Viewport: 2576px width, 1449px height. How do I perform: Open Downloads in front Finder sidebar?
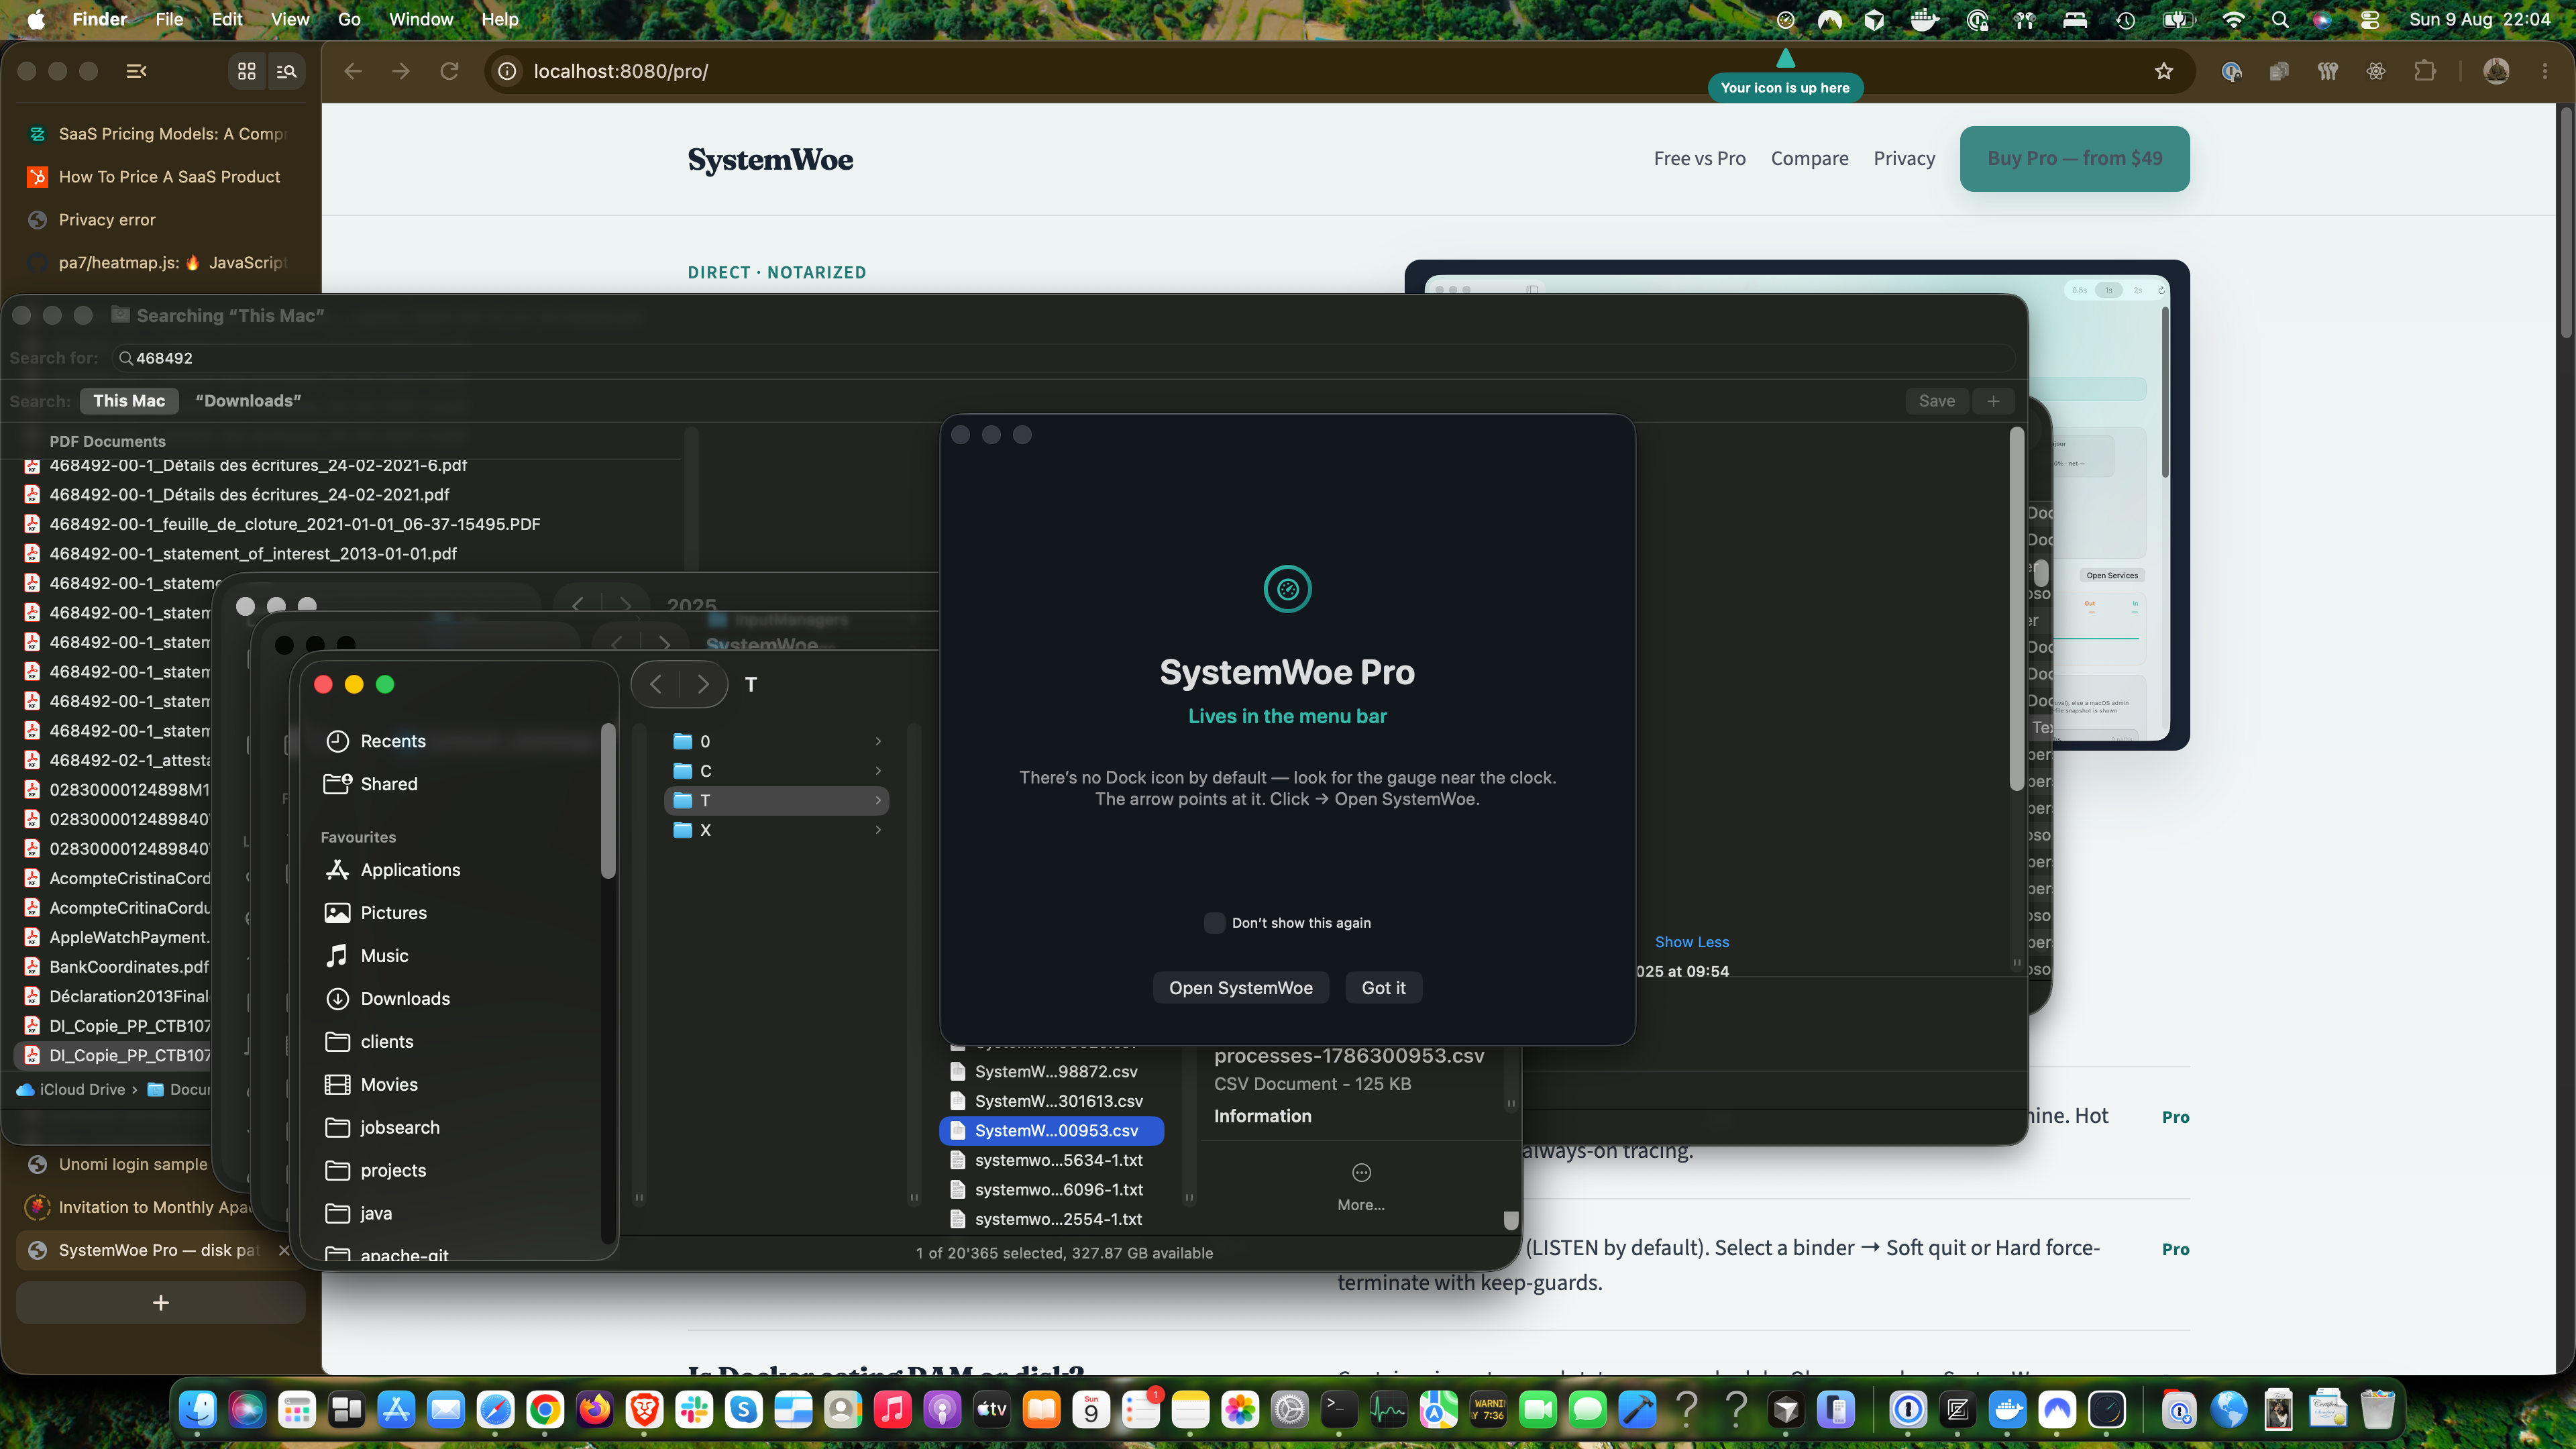click(x=405, y=998)
